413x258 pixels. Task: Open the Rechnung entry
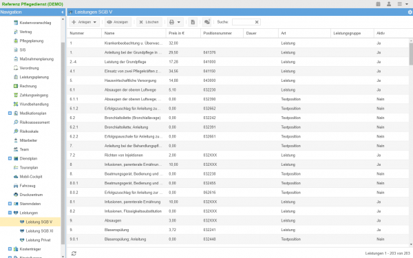click(25, 86)
